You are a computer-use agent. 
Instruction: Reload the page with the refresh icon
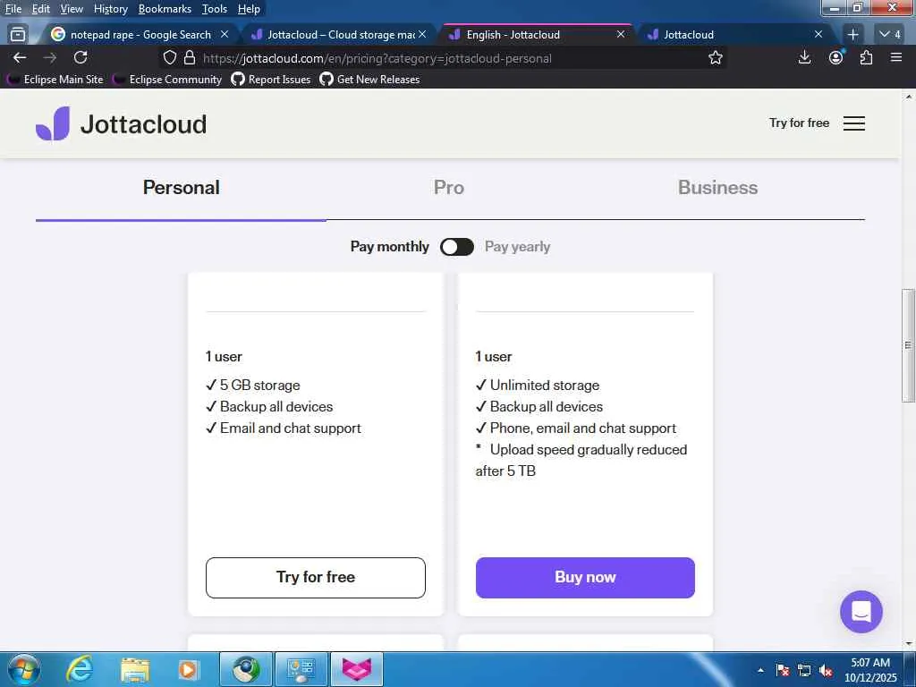[81, 58]
